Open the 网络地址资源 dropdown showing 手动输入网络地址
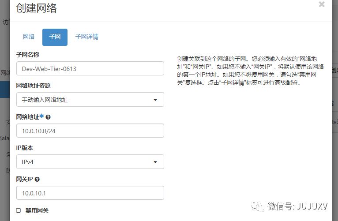This screenshot has height=221, width=338. tap(90, 100)
